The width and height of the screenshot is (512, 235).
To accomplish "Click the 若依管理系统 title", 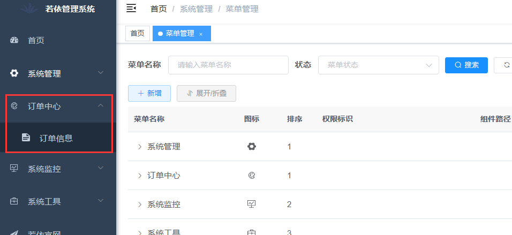I will click(x=70, y=9).
